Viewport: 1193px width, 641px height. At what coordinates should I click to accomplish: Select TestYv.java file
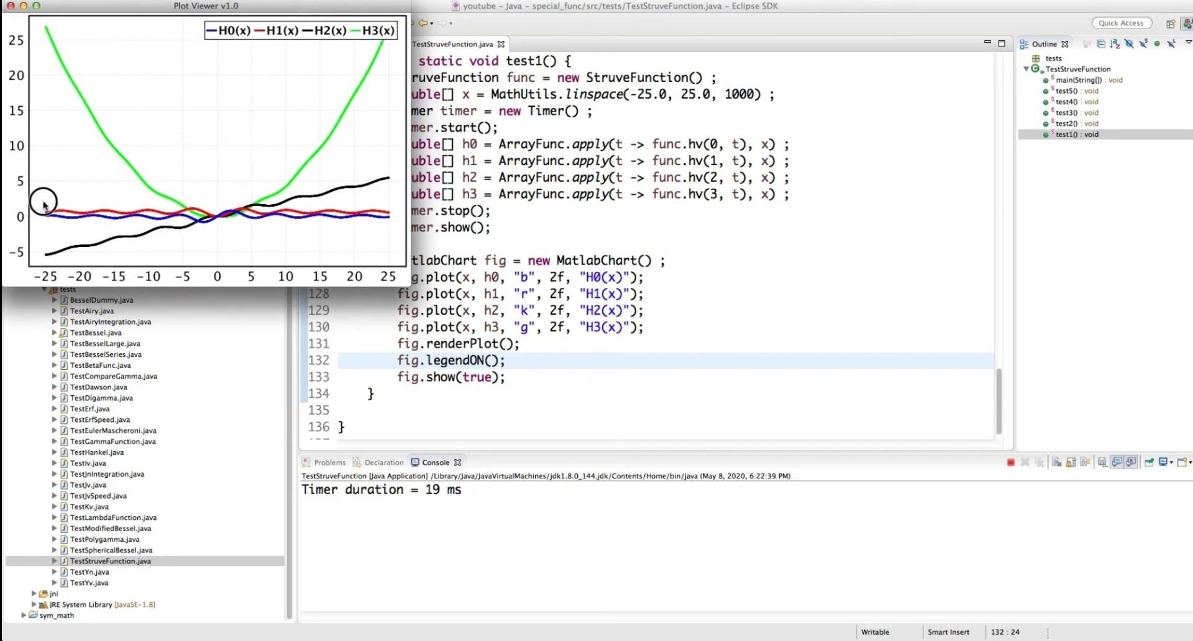click(x=89, y=583)
